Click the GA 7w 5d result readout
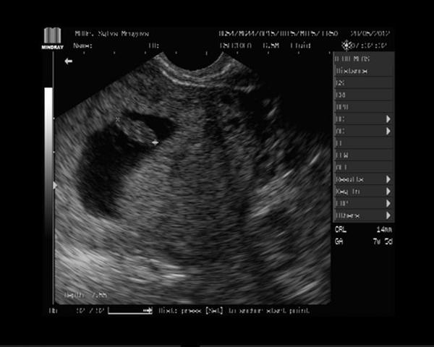434x347 pixels. pyautogui.click(x=363, y=241)
